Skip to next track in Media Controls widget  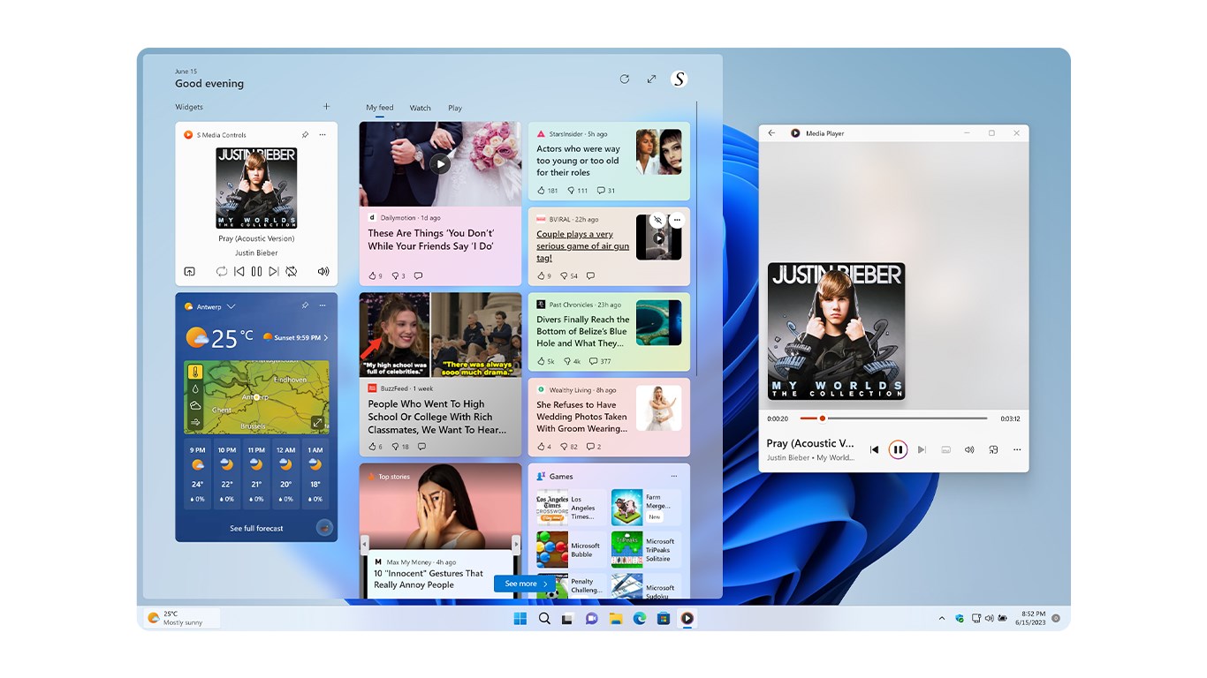pos(274,272)
